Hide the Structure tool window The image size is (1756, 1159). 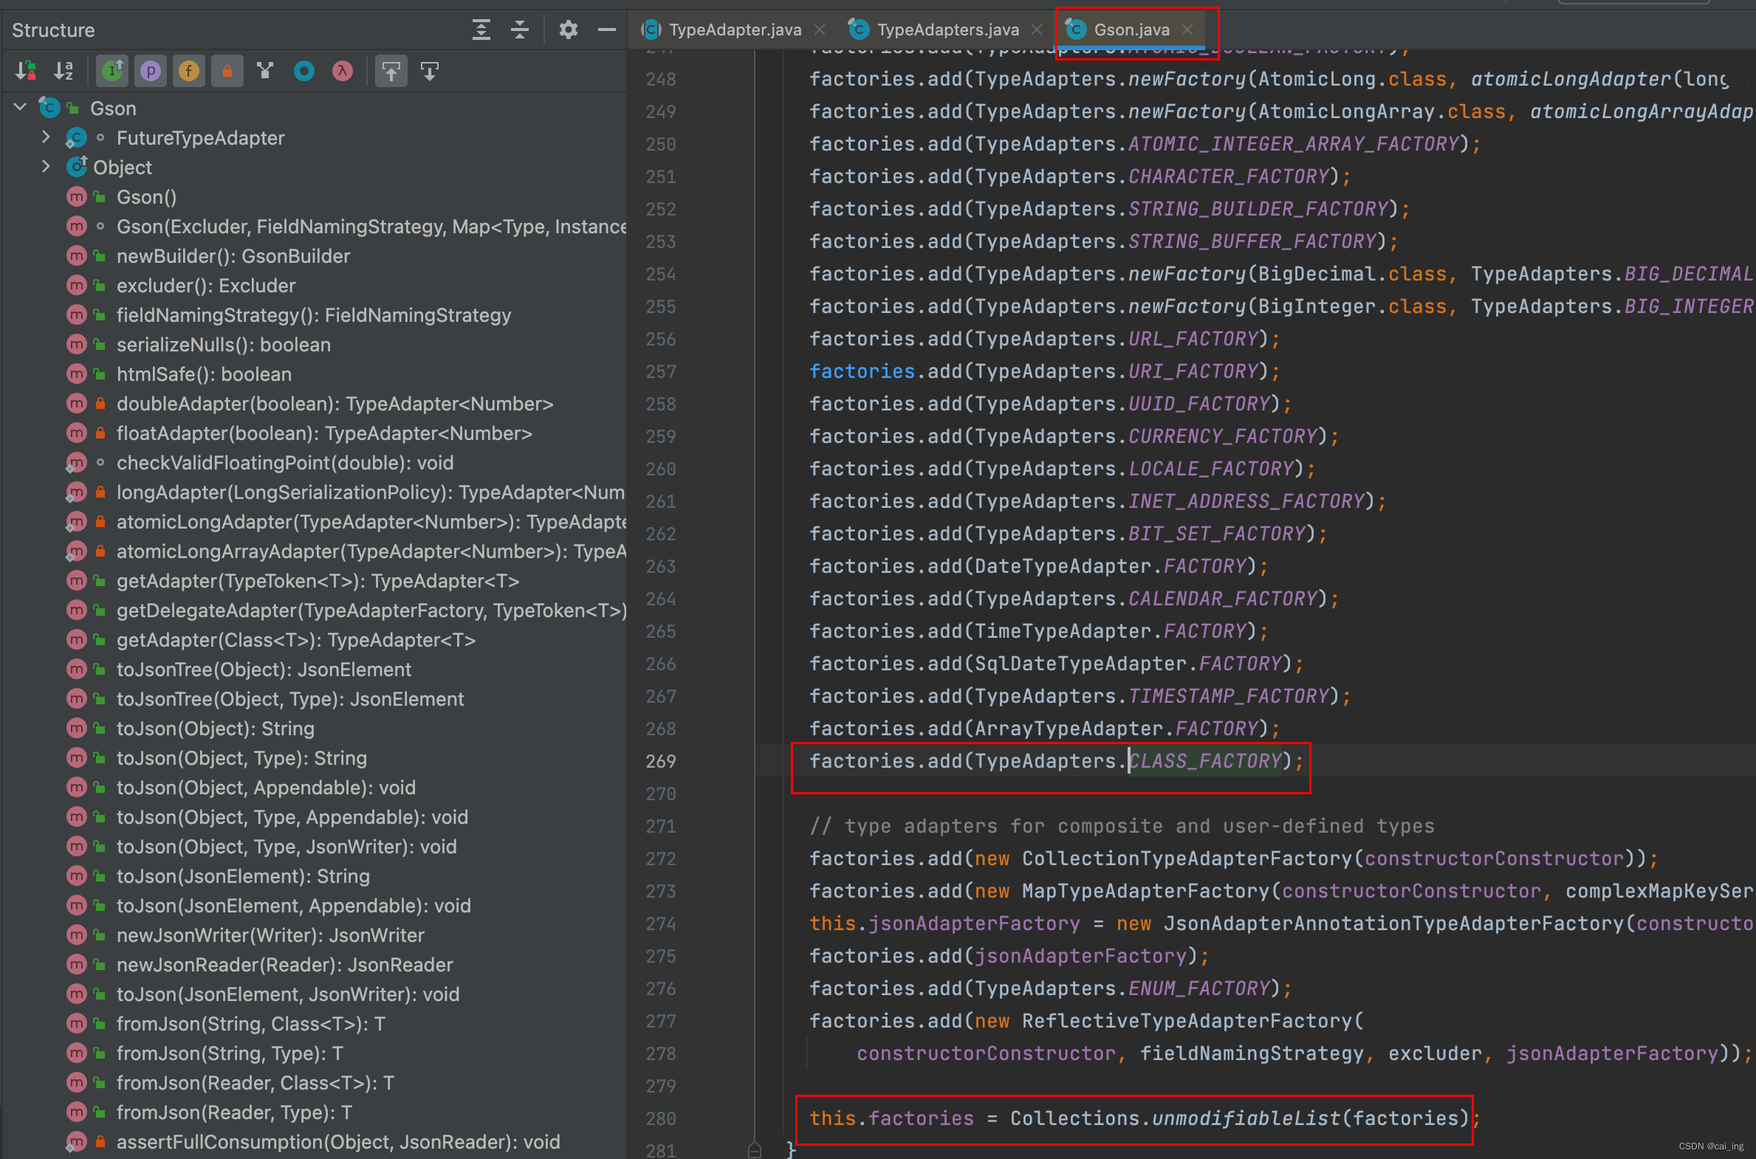pyautogui.click(x=607, y=30)
